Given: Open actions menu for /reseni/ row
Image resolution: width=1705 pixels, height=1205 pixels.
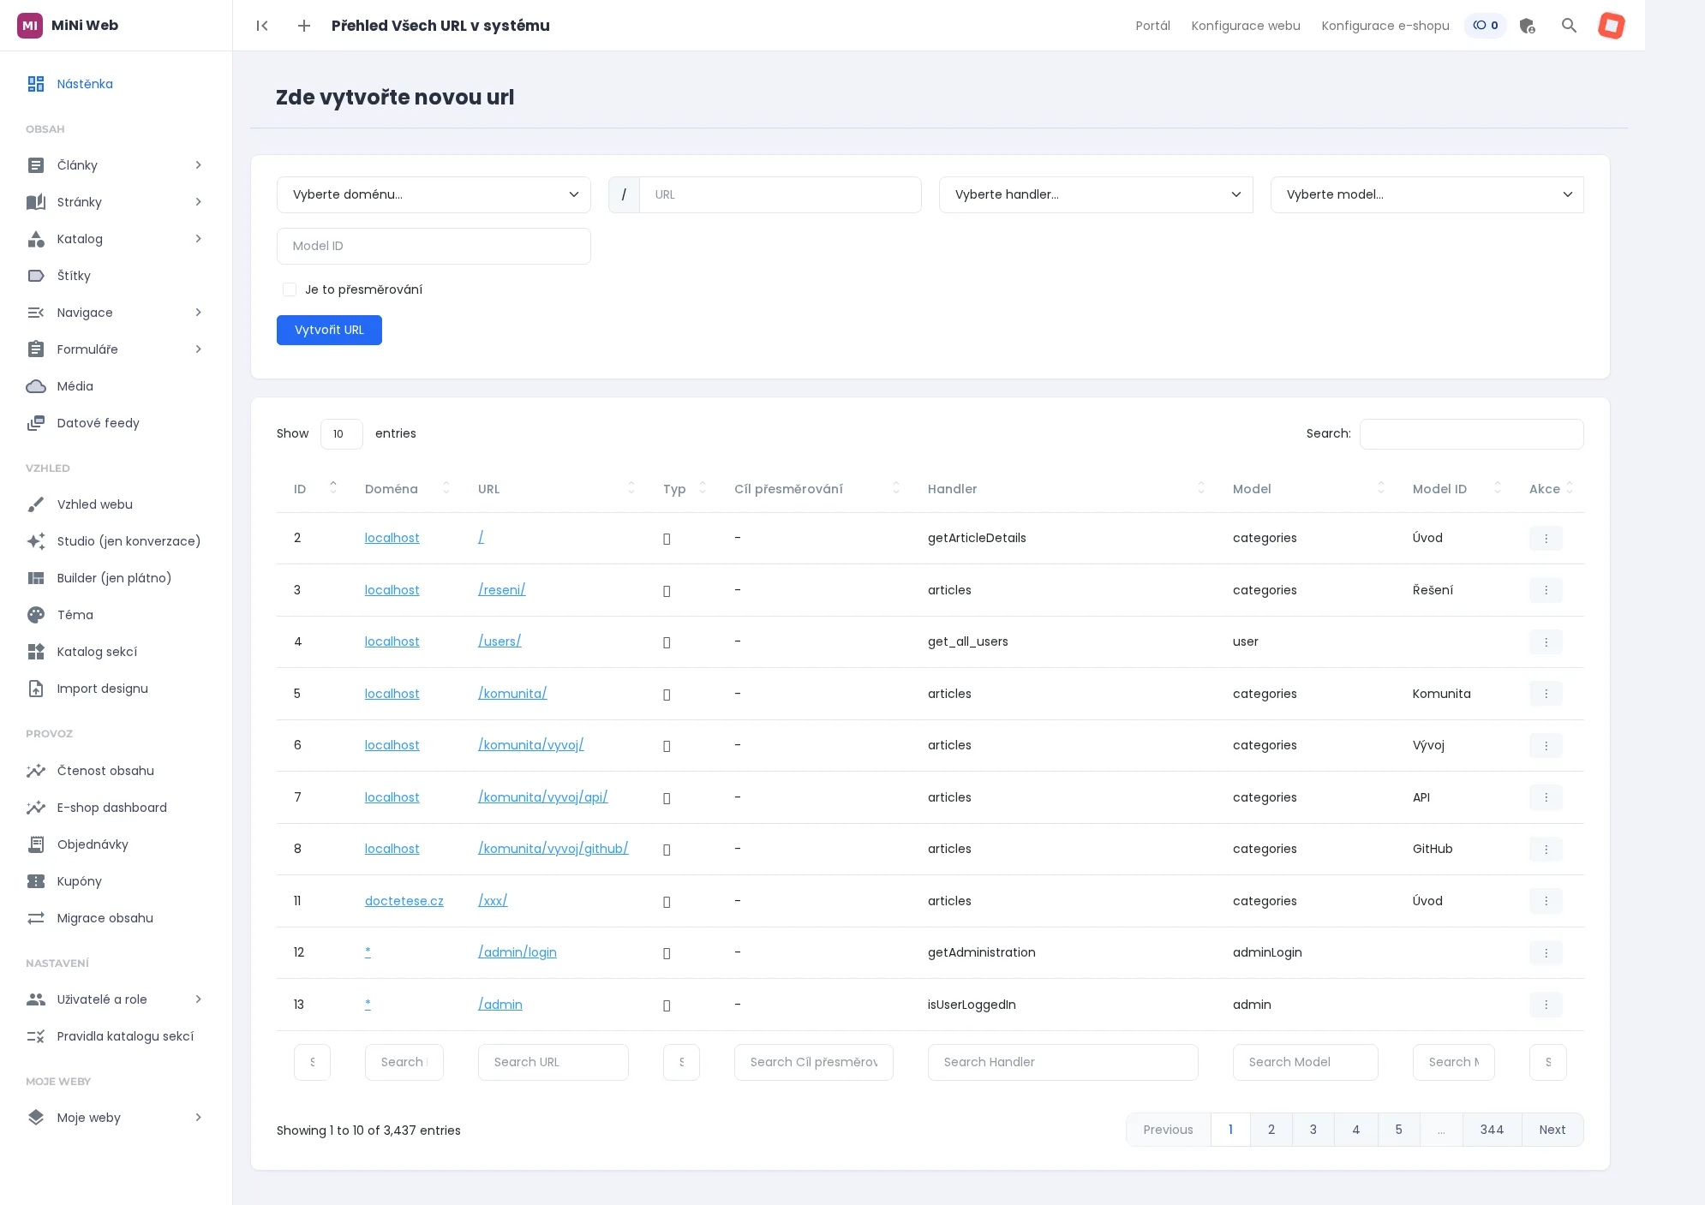Looking at the screenshot, I should point(1546,590).
